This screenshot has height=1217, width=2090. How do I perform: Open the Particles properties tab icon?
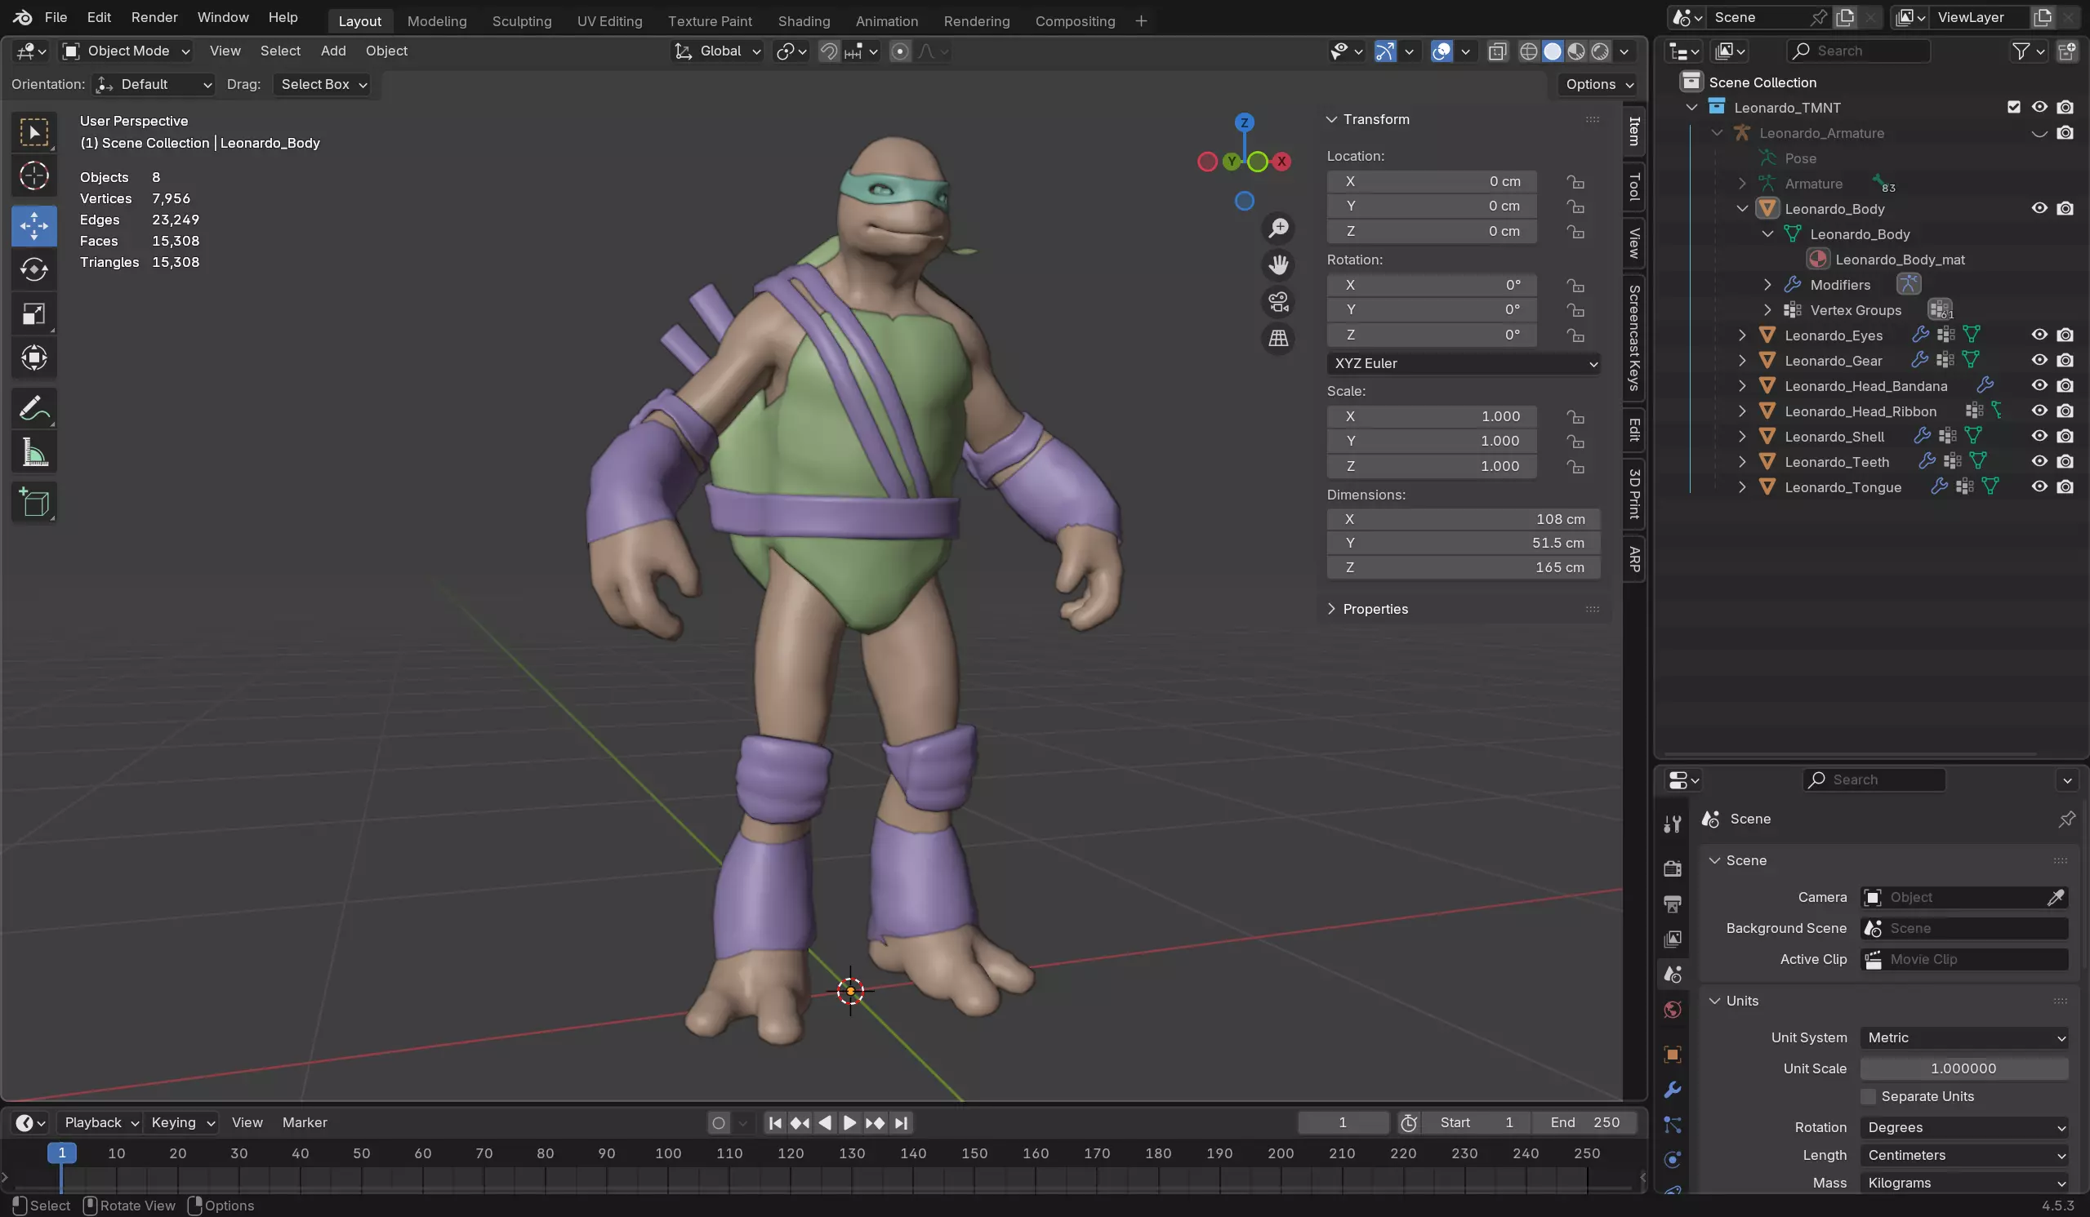pyautogui.click(x=1673, y=1125)
